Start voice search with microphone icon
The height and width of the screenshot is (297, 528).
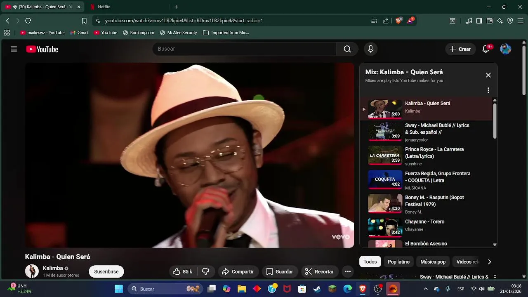coord(370,49)
